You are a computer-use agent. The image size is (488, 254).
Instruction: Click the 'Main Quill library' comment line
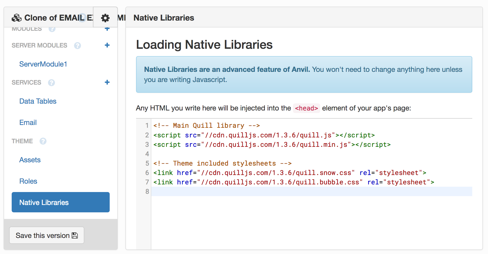click(x=207, y=125)
